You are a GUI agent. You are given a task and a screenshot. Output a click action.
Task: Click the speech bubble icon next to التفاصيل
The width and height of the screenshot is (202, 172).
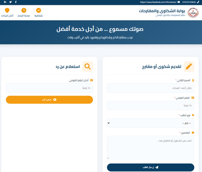pyautogui.click(x=193, y=133)
